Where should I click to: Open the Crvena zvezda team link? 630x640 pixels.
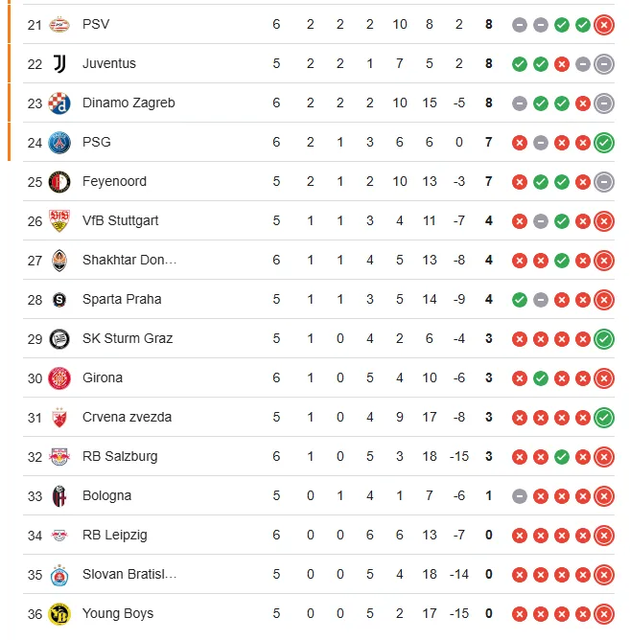(x=127, y=417)
